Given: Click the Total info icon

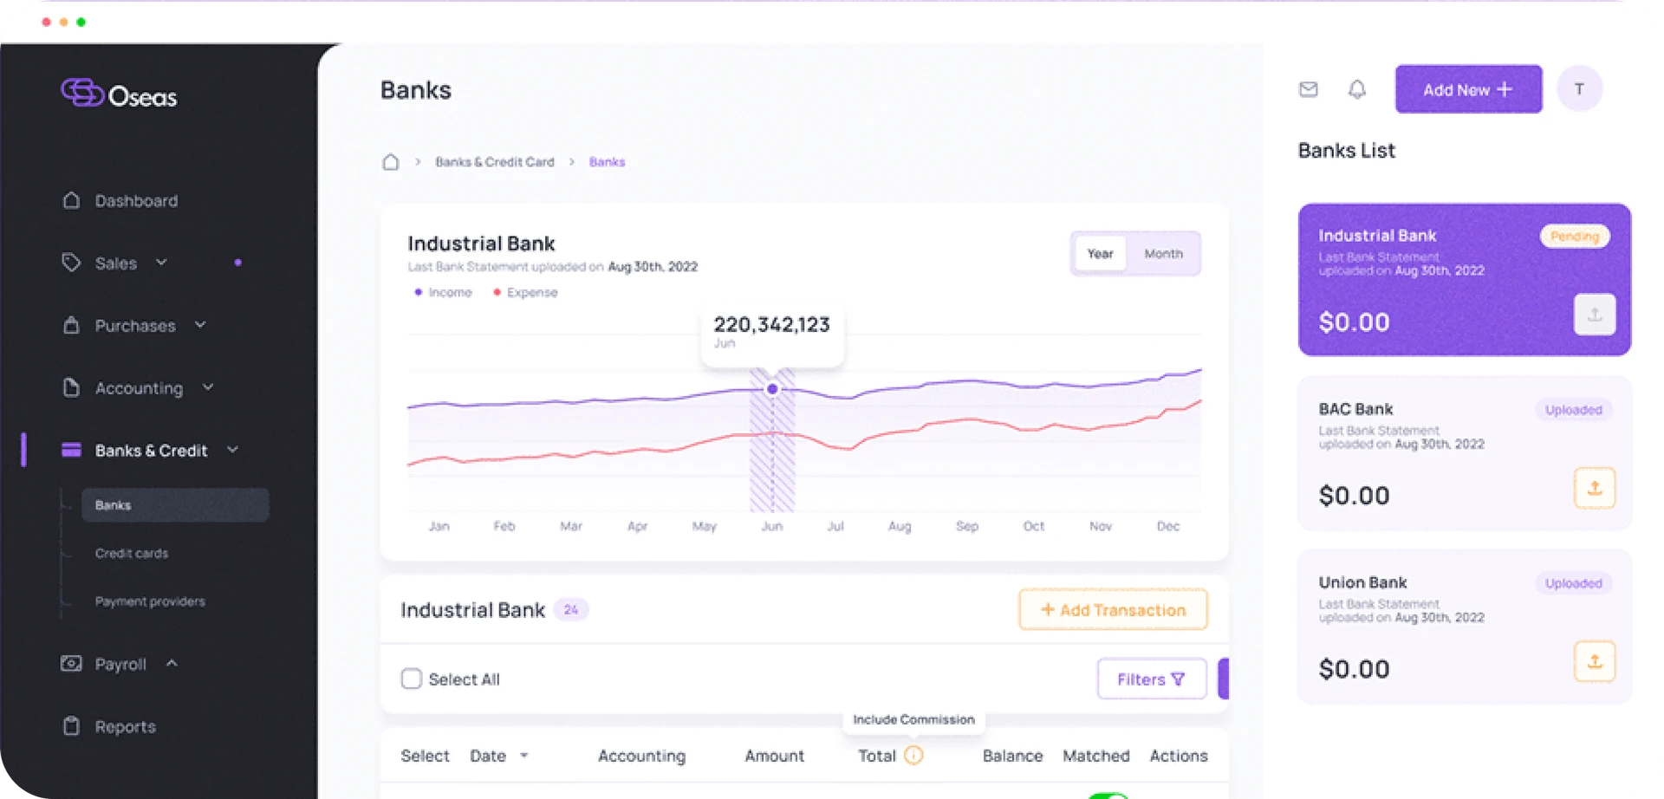Looking at the screenshot, I should click(913, 756).
